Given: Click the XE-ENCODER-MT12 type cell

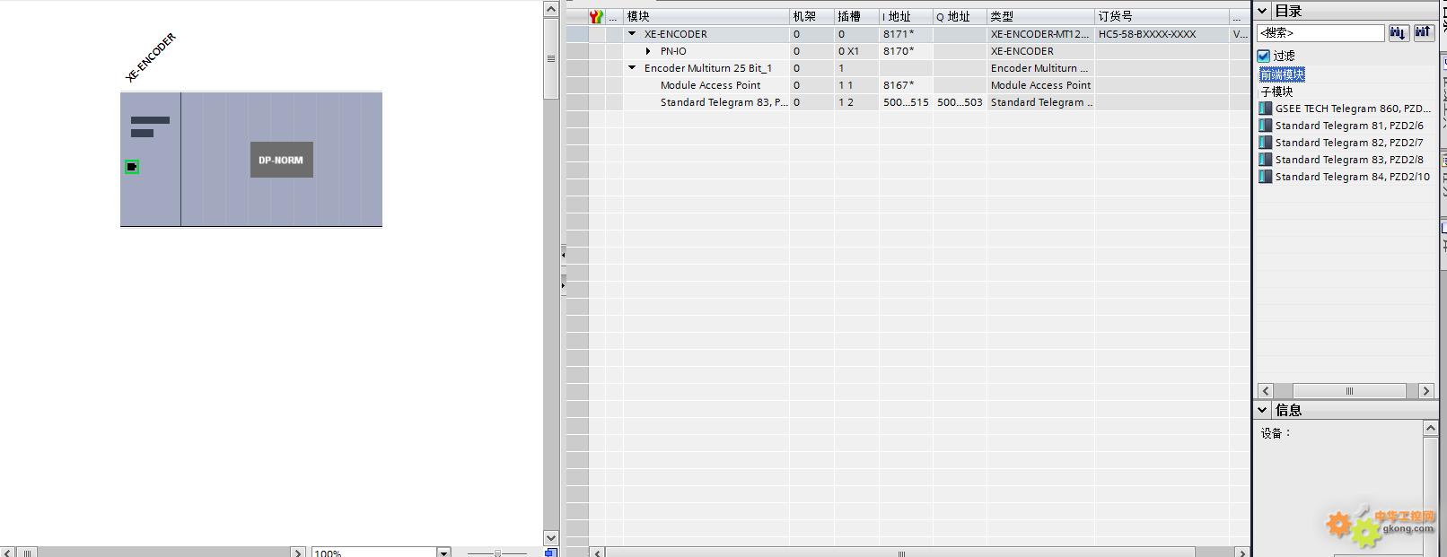Looking at the screenshot, I should click(x=1040, y=34).
